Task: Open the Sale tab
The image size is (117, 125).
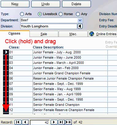Action: [44, 34]
